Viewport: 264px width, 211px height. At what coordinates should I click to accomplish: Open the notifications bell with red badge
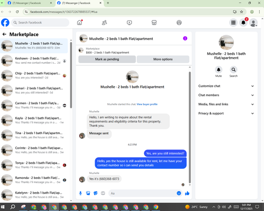tap(243, 23)
